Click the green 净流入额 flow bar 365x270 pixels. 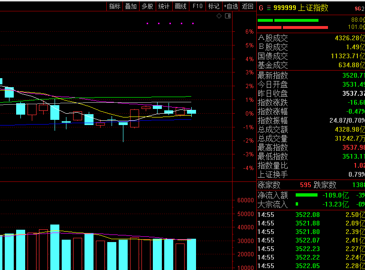pos(306,195)
